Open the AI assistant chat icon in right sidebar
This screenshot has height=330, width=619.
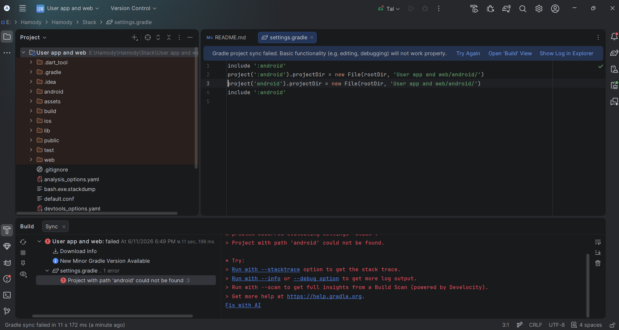tap(614, 102)
